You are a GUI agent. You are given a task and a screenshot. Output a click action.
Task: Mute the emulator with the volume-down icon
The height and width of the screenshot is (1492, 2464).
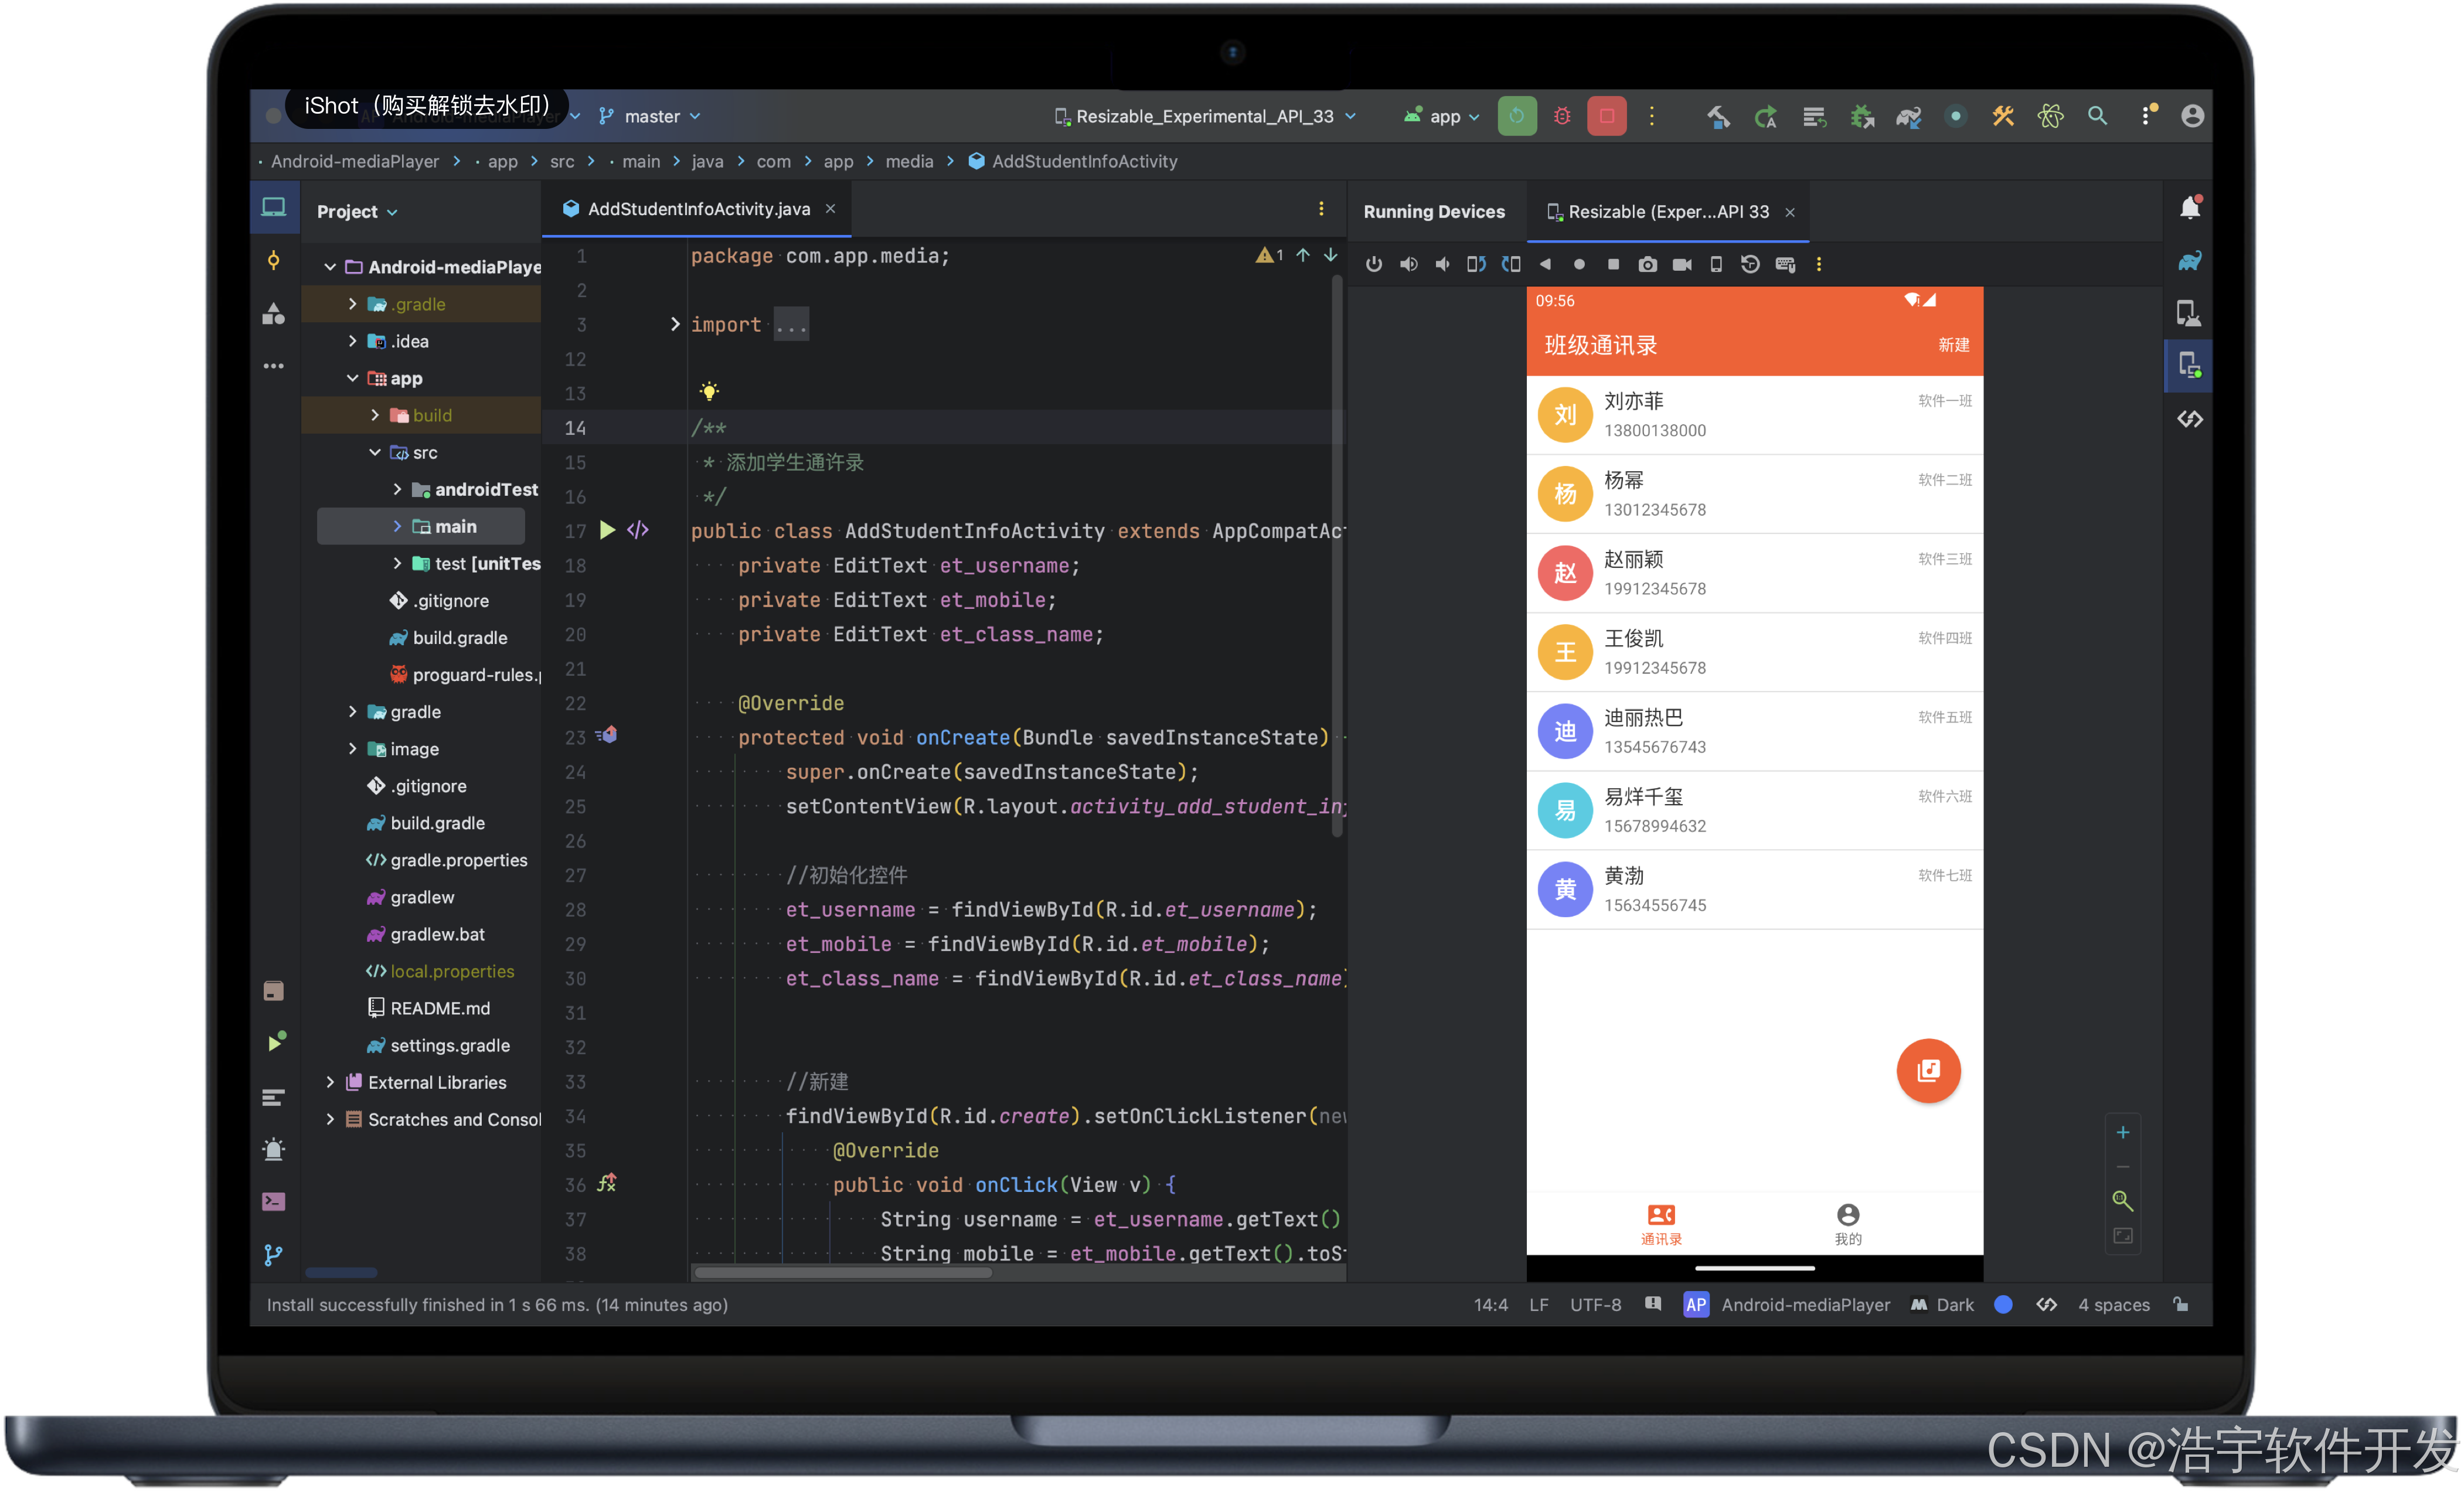point(1442,264)
